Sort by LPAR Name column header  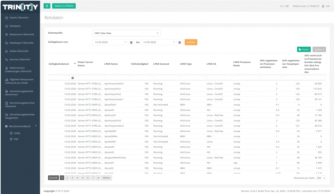[x=111, y=64]
